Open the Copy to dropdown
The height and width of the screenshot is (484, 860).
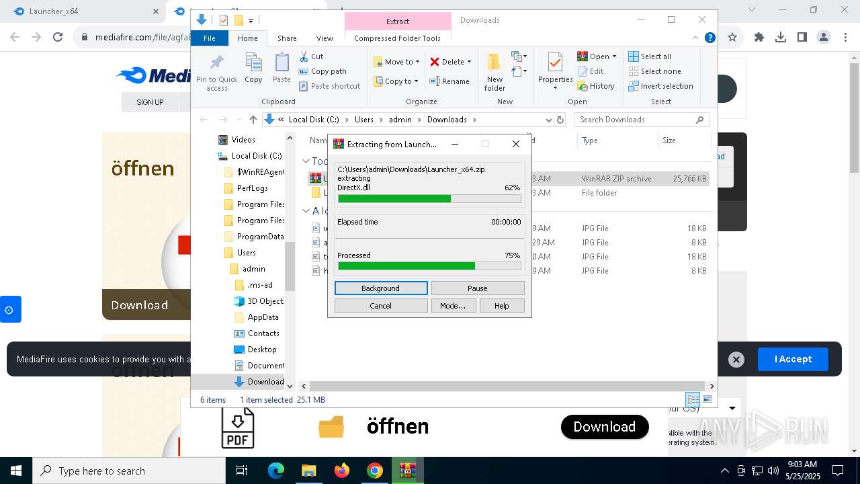tap(396, 81)
